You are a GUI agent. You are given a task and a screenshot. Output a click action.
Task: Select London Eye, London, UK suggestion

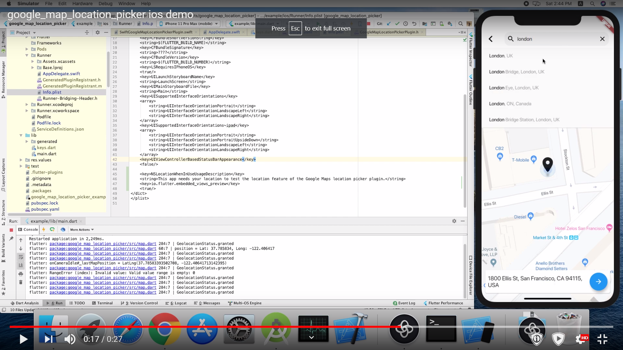click(514, 88)
